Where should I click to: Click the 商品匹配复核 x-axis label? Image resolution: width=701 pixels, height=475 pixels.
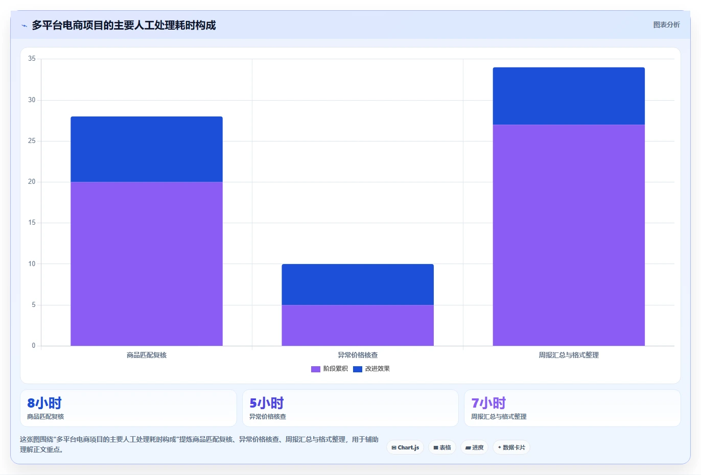point(147,355)
